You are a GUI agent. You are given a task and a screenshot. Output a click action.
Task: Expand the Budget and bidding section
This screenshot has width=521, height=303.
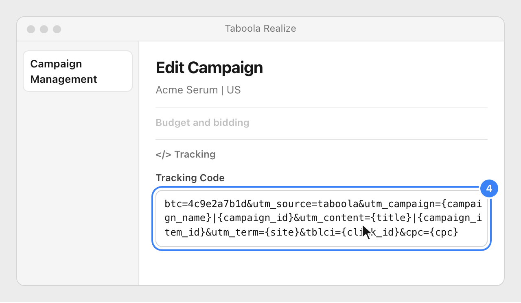tap(202, 123)
